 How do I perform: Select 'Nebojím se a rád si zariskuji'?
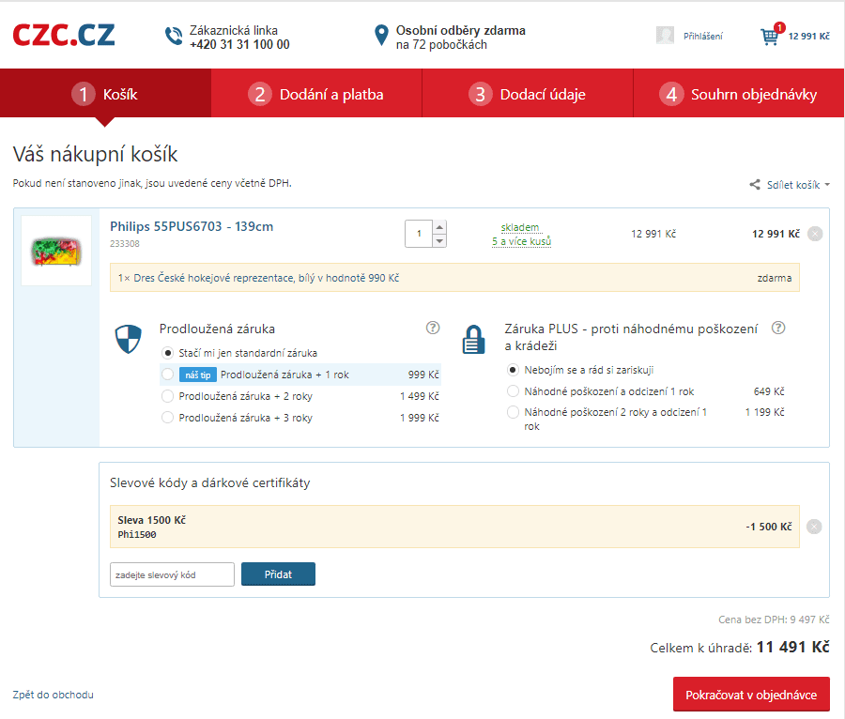pos(513,370)
